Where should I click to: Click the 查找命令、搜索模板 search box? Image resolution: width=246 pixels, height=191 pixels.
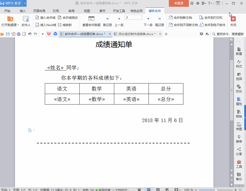tap(228, 34)
